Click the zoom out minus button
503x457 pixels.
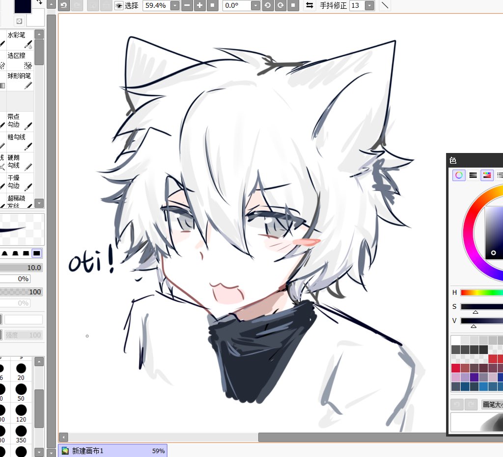coord(187,5)
